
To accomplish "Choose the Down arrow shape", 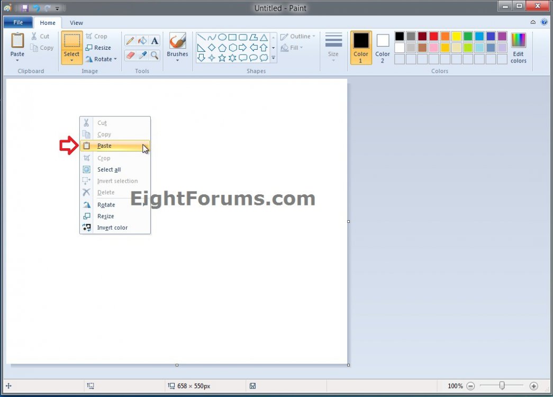I will [x=201, y=58].
